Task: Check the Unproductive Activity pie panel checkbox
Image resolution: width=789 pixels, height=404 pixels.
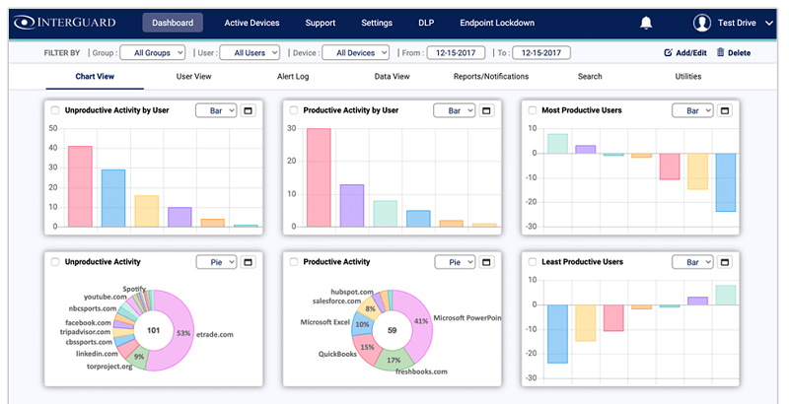Action: pos(55,262)
